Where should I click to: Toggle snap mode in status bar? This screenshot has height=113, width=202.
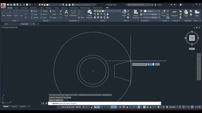point(86,107)
